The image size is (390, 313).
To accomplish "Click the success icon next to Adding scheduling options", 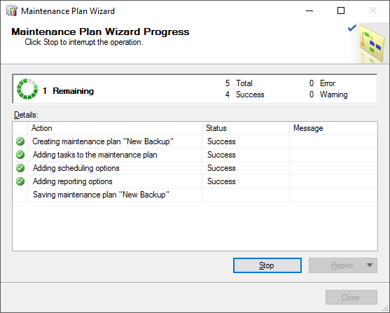I will (x=20, y=168).
